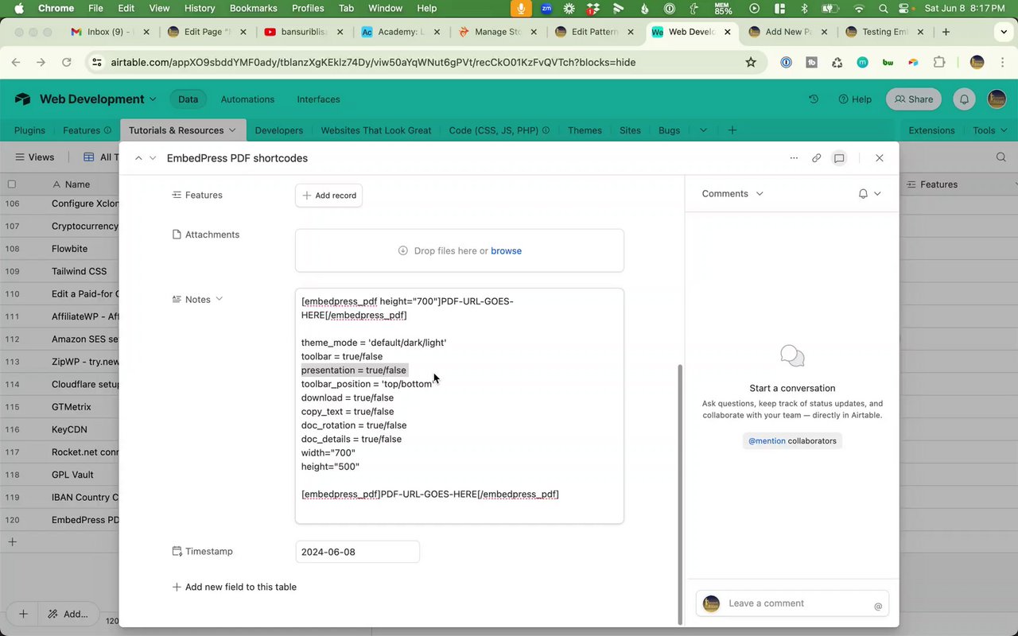Click the Leave a comment input
The width and height of the screenshot is (1018, 636).
(x=792, y=603)
